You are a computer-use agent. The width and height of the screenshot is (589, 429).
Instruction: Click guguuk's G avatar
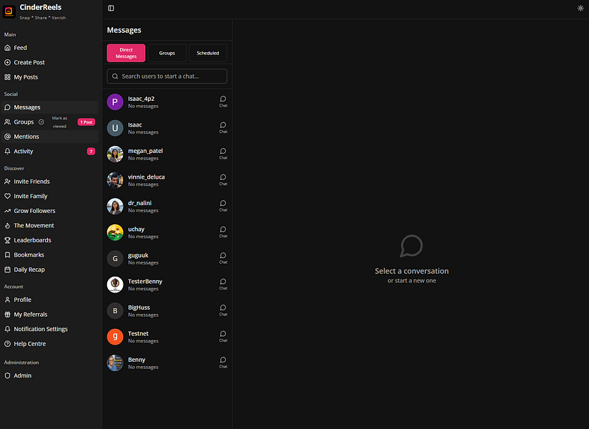click(115, 258)
